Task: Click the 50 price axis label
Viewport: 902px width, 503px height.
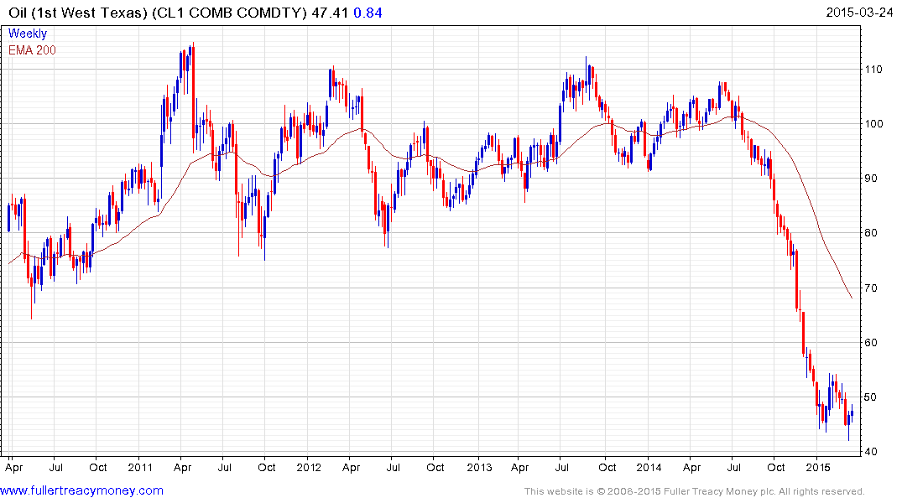Action: 870,397
